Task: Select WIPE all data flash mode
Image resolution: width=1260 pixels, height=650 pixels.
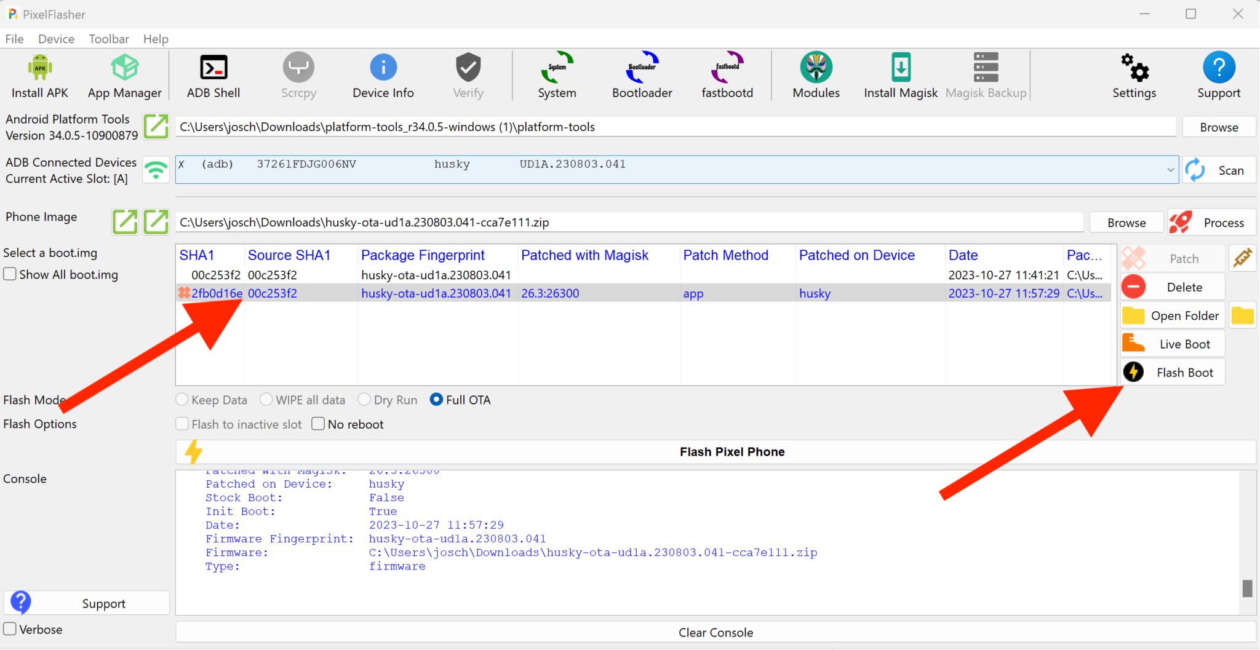Action: coord(266,400)
